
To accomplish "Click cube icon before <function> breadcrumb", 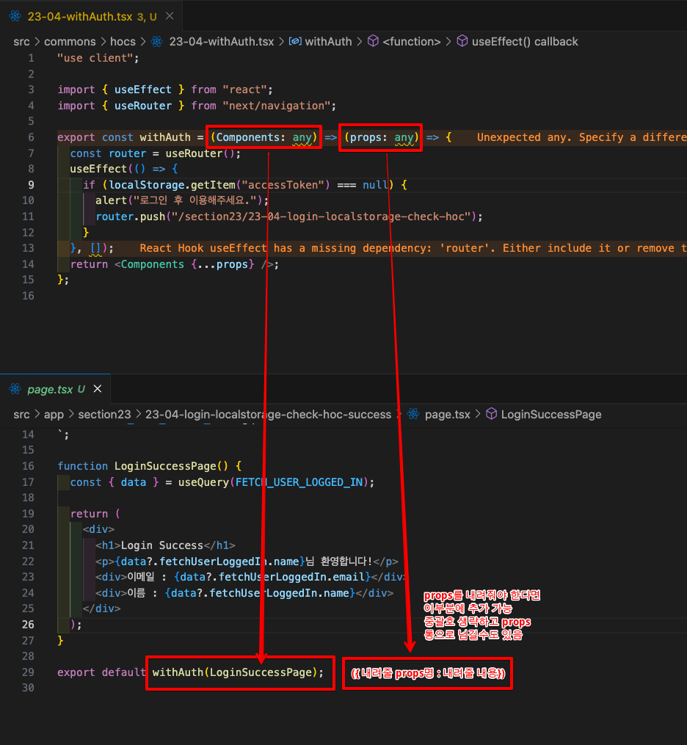I will (x=374, y=41).
